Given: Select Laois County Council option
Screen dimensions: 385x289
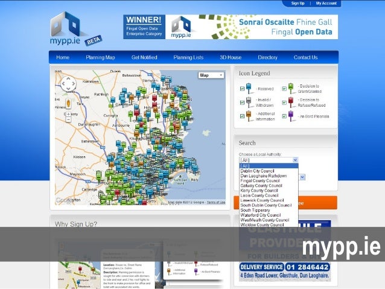Looking at the screenshot, I should coord(269,195).
